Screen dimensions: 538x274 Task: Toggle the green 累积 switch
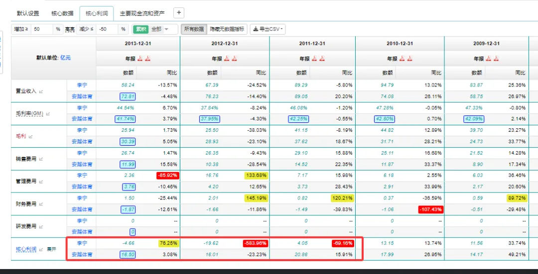pos(141,29)
